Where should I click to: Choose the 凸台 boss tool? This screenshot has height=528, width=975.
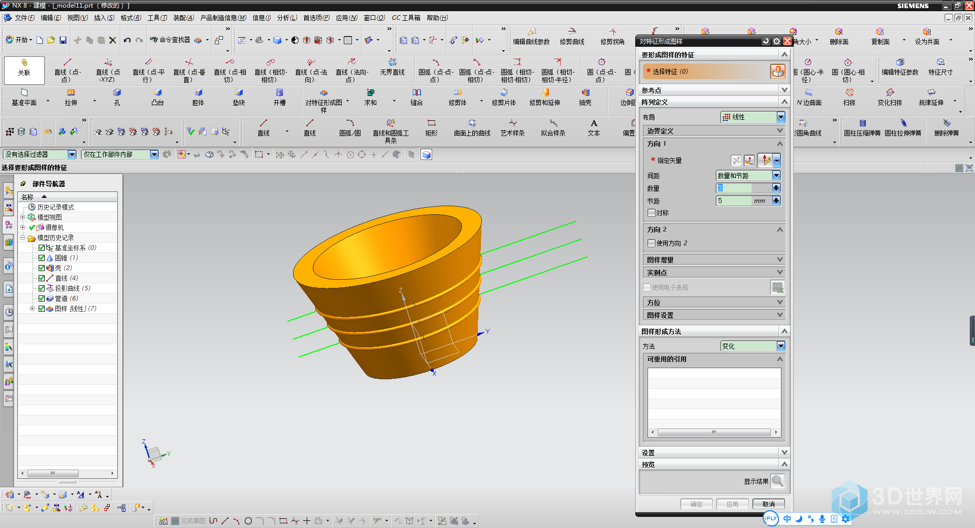point(157,97)
